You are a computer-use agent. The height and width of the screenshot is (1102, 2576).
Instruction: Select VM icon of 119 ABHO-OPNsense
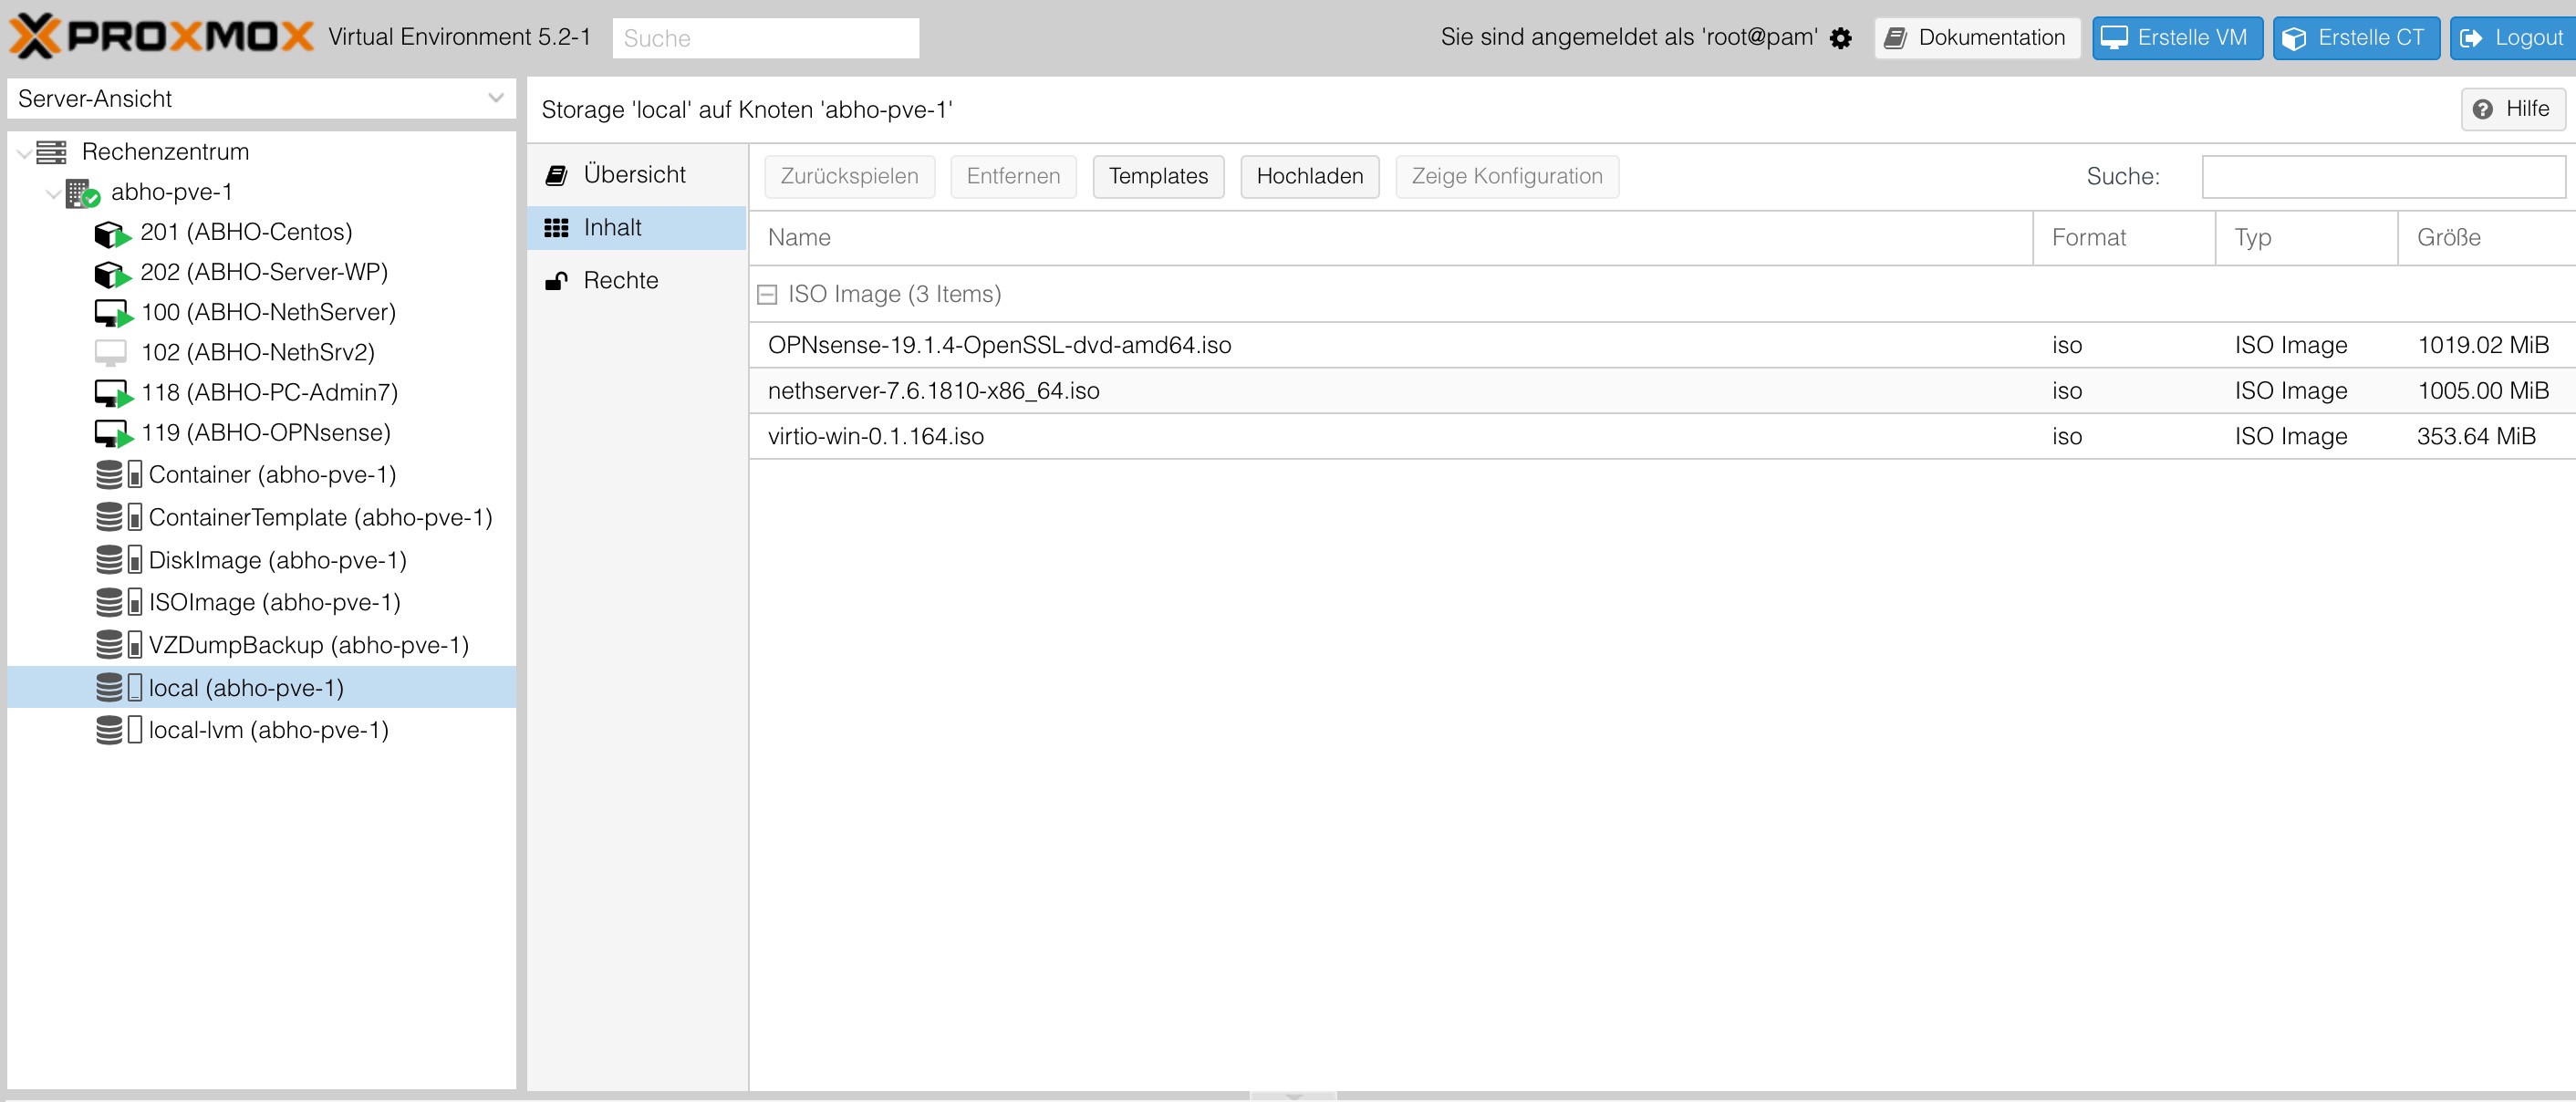click(113, 434)
